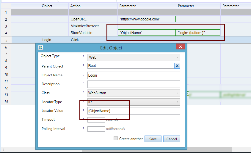The image size is (251, 153).
Task: Focus the Description input field
Action: [134, 84]
